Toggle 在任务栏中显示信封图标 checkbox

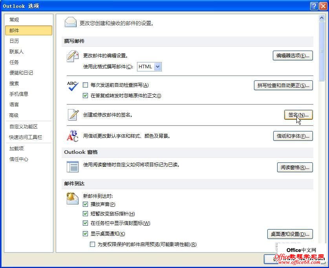(x=86, y=223)
